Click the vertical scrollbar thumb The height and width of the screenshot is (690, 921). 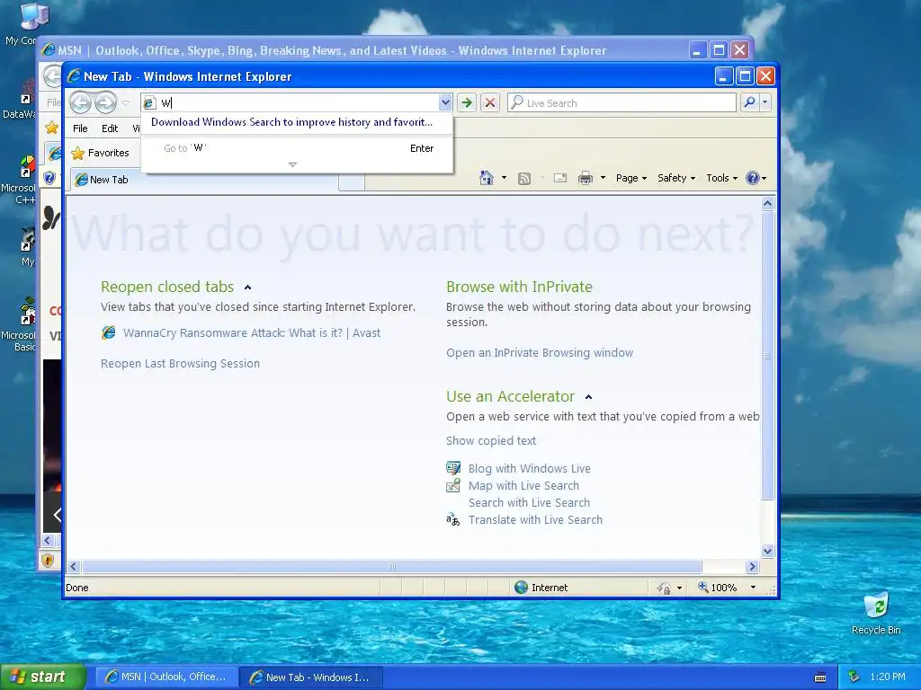pyautogui.click(x=768, y=356)
